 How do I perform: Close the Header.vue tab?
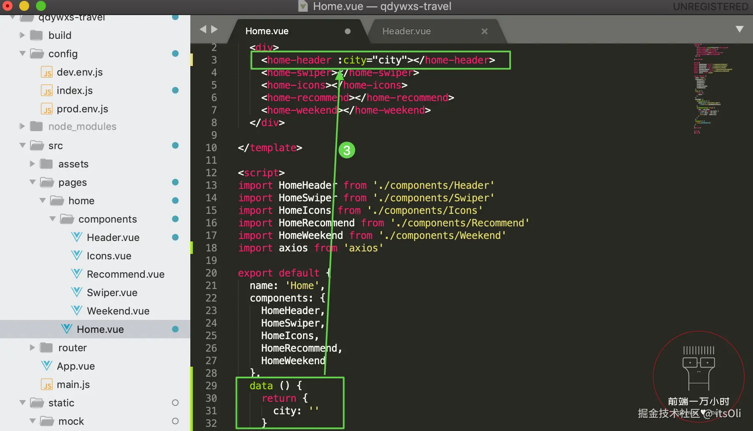[485, 31]
